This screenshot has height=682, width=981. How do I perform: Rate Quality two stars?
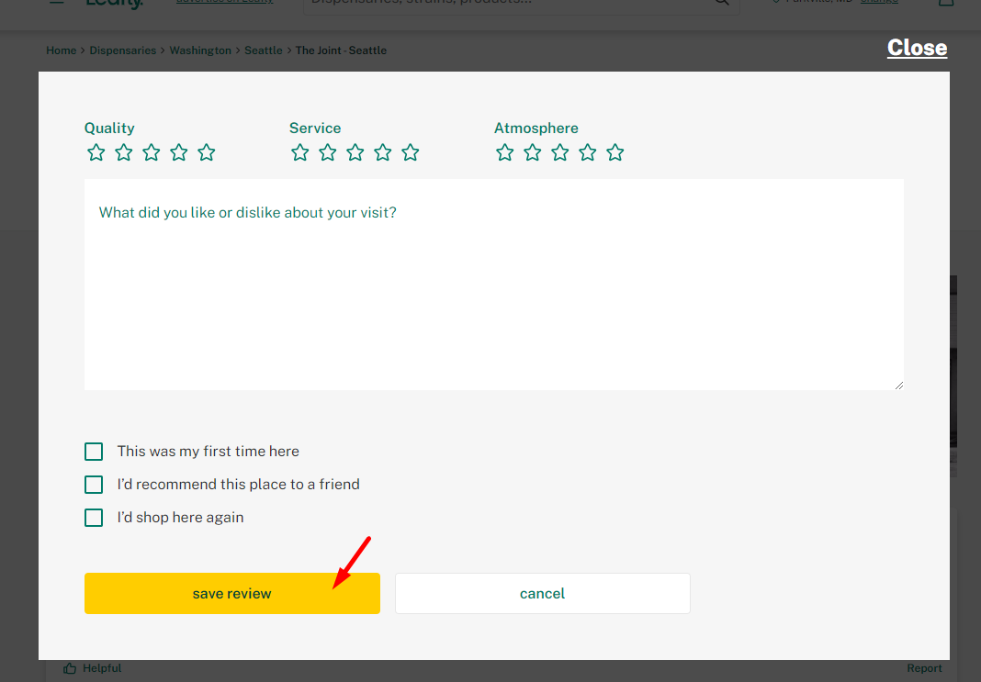[124, 152]
